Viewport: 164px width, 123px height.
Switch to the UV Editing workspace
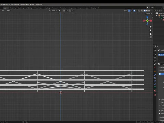click(29, 8)
